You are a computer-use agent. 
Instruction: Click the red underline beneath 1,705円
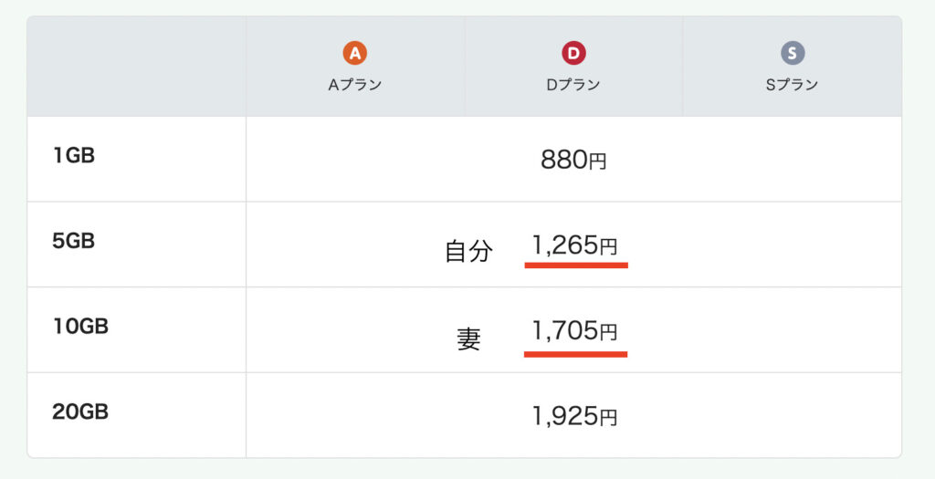click(x=575, y=355)
